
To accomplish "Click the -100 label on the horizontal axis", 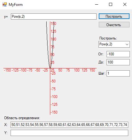I will point(23,70).
